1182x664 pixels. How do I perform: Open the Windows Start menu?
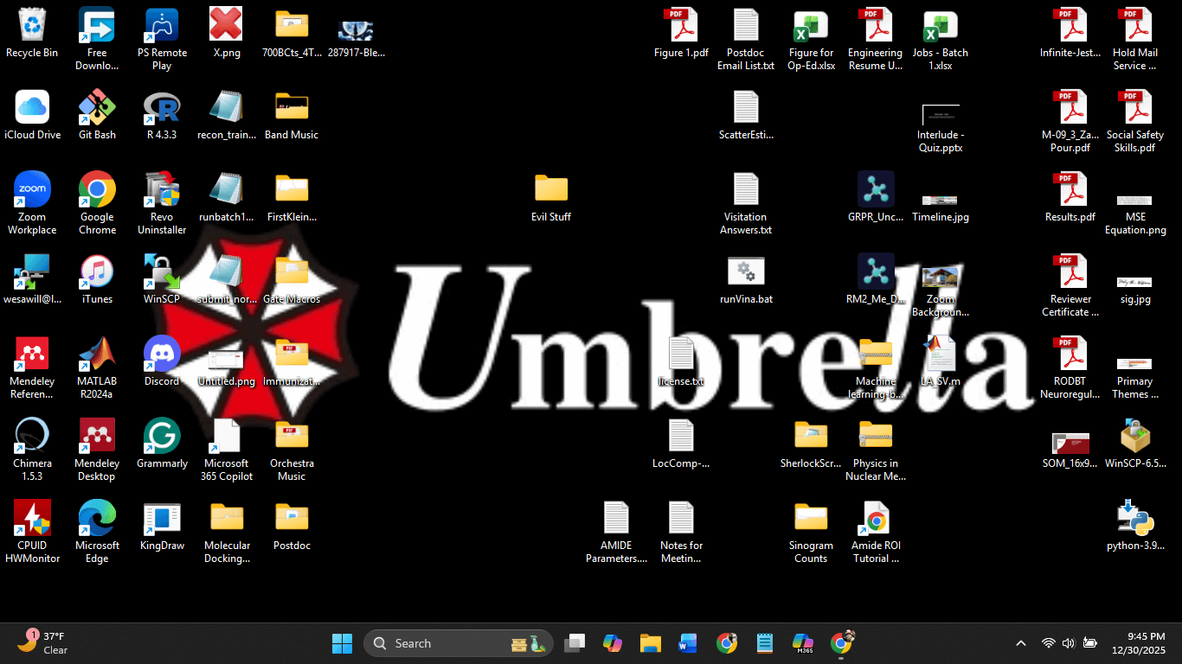pos(342,643)
